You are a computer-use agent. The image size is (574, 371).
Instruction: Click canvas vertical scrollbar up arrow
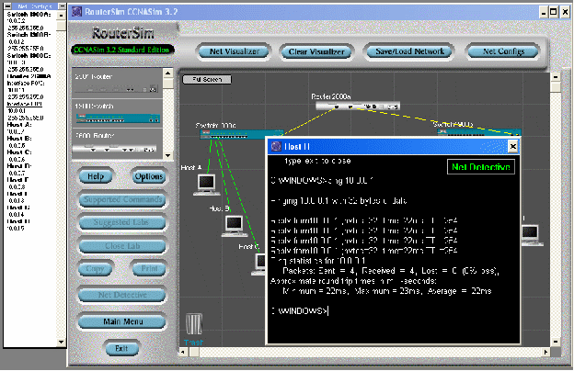(556, 77)
